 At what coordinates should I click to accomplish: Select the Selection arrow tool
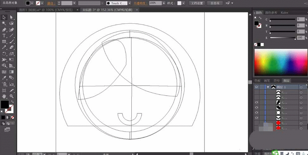(x=4, y=17)
